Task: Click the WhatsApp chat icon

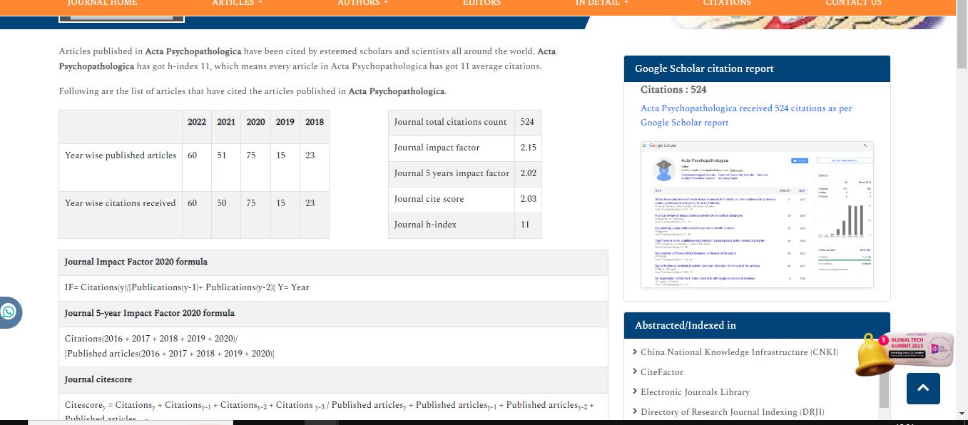Action: pos(9,312)
